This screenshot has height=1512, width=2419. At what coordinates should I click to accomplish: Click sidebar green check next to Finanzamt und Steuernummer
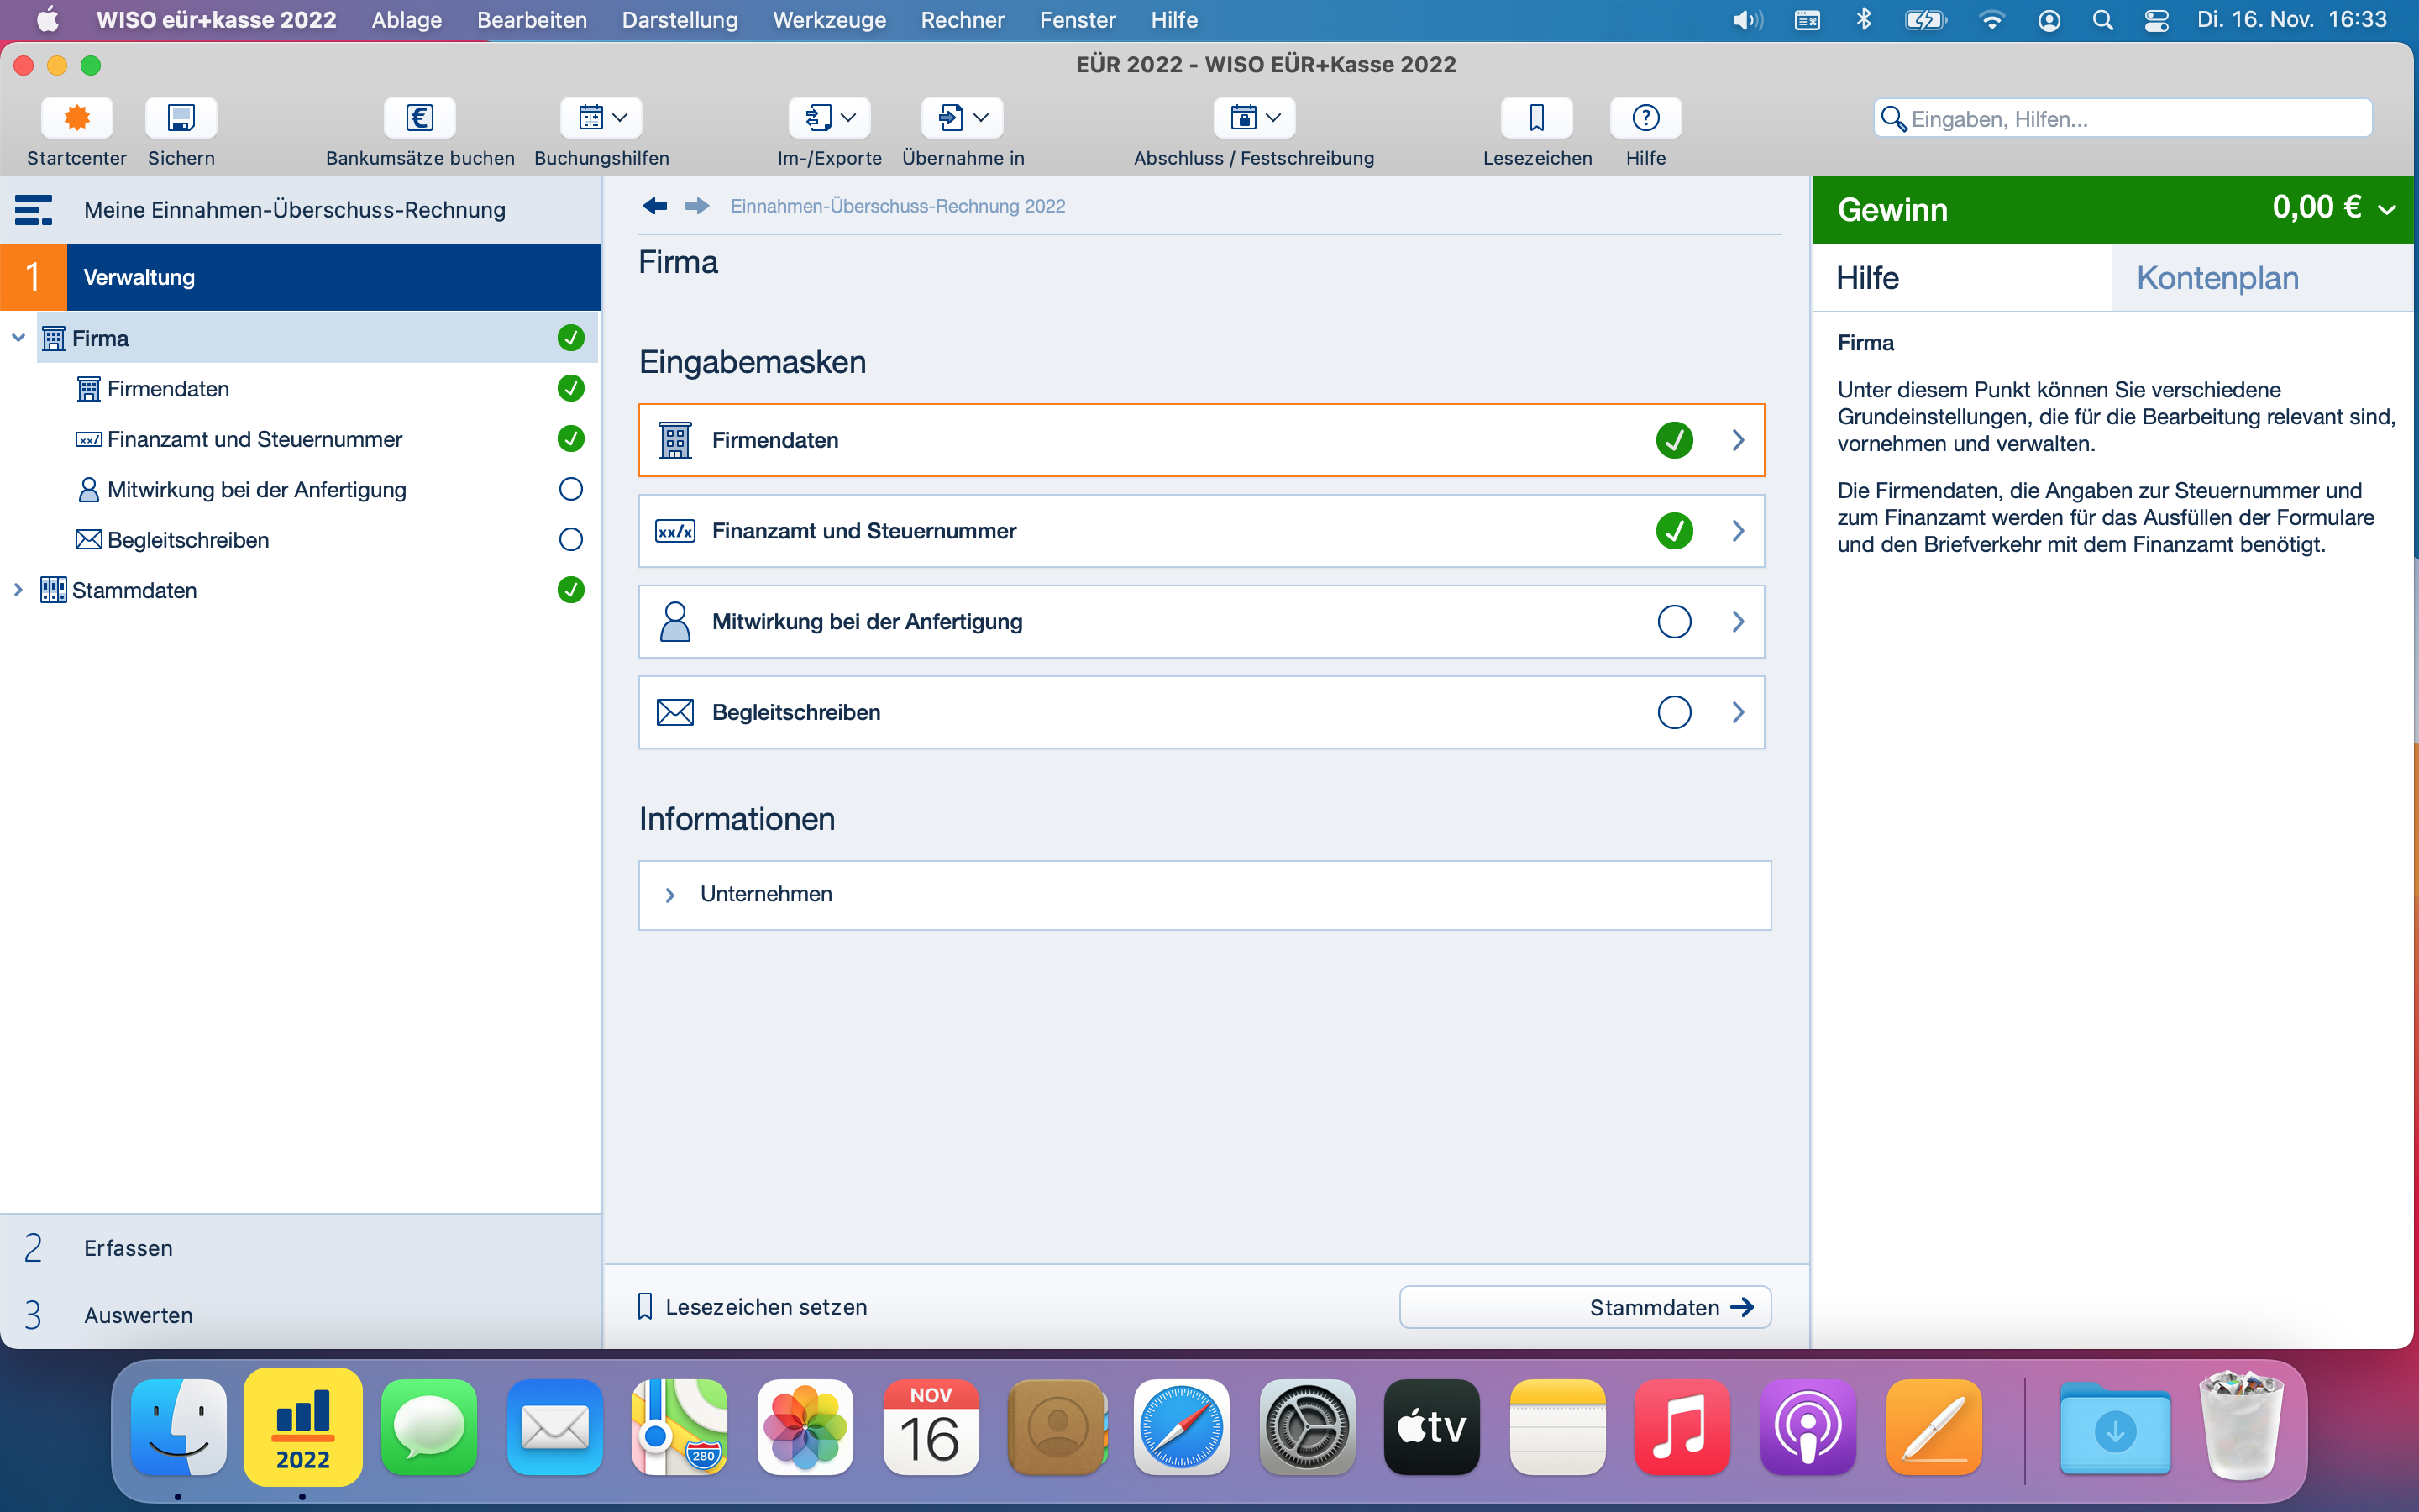pyautogui.click(x=571, y=438)
